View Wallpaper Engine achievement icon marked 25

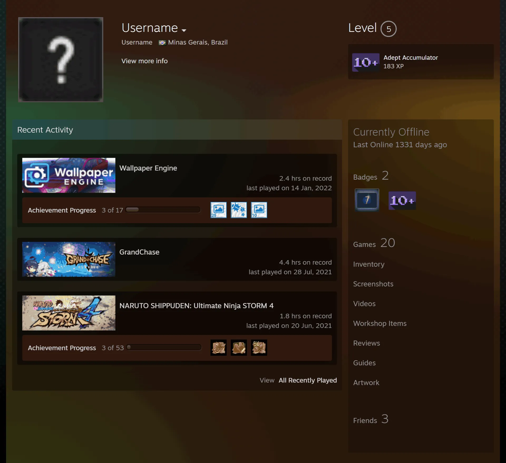[218, 210]
